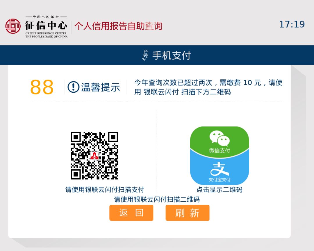Click the 温馨提示 heading
Image resolution: width=314 pixels, height=251 pixels.
[x=100, y=87]
